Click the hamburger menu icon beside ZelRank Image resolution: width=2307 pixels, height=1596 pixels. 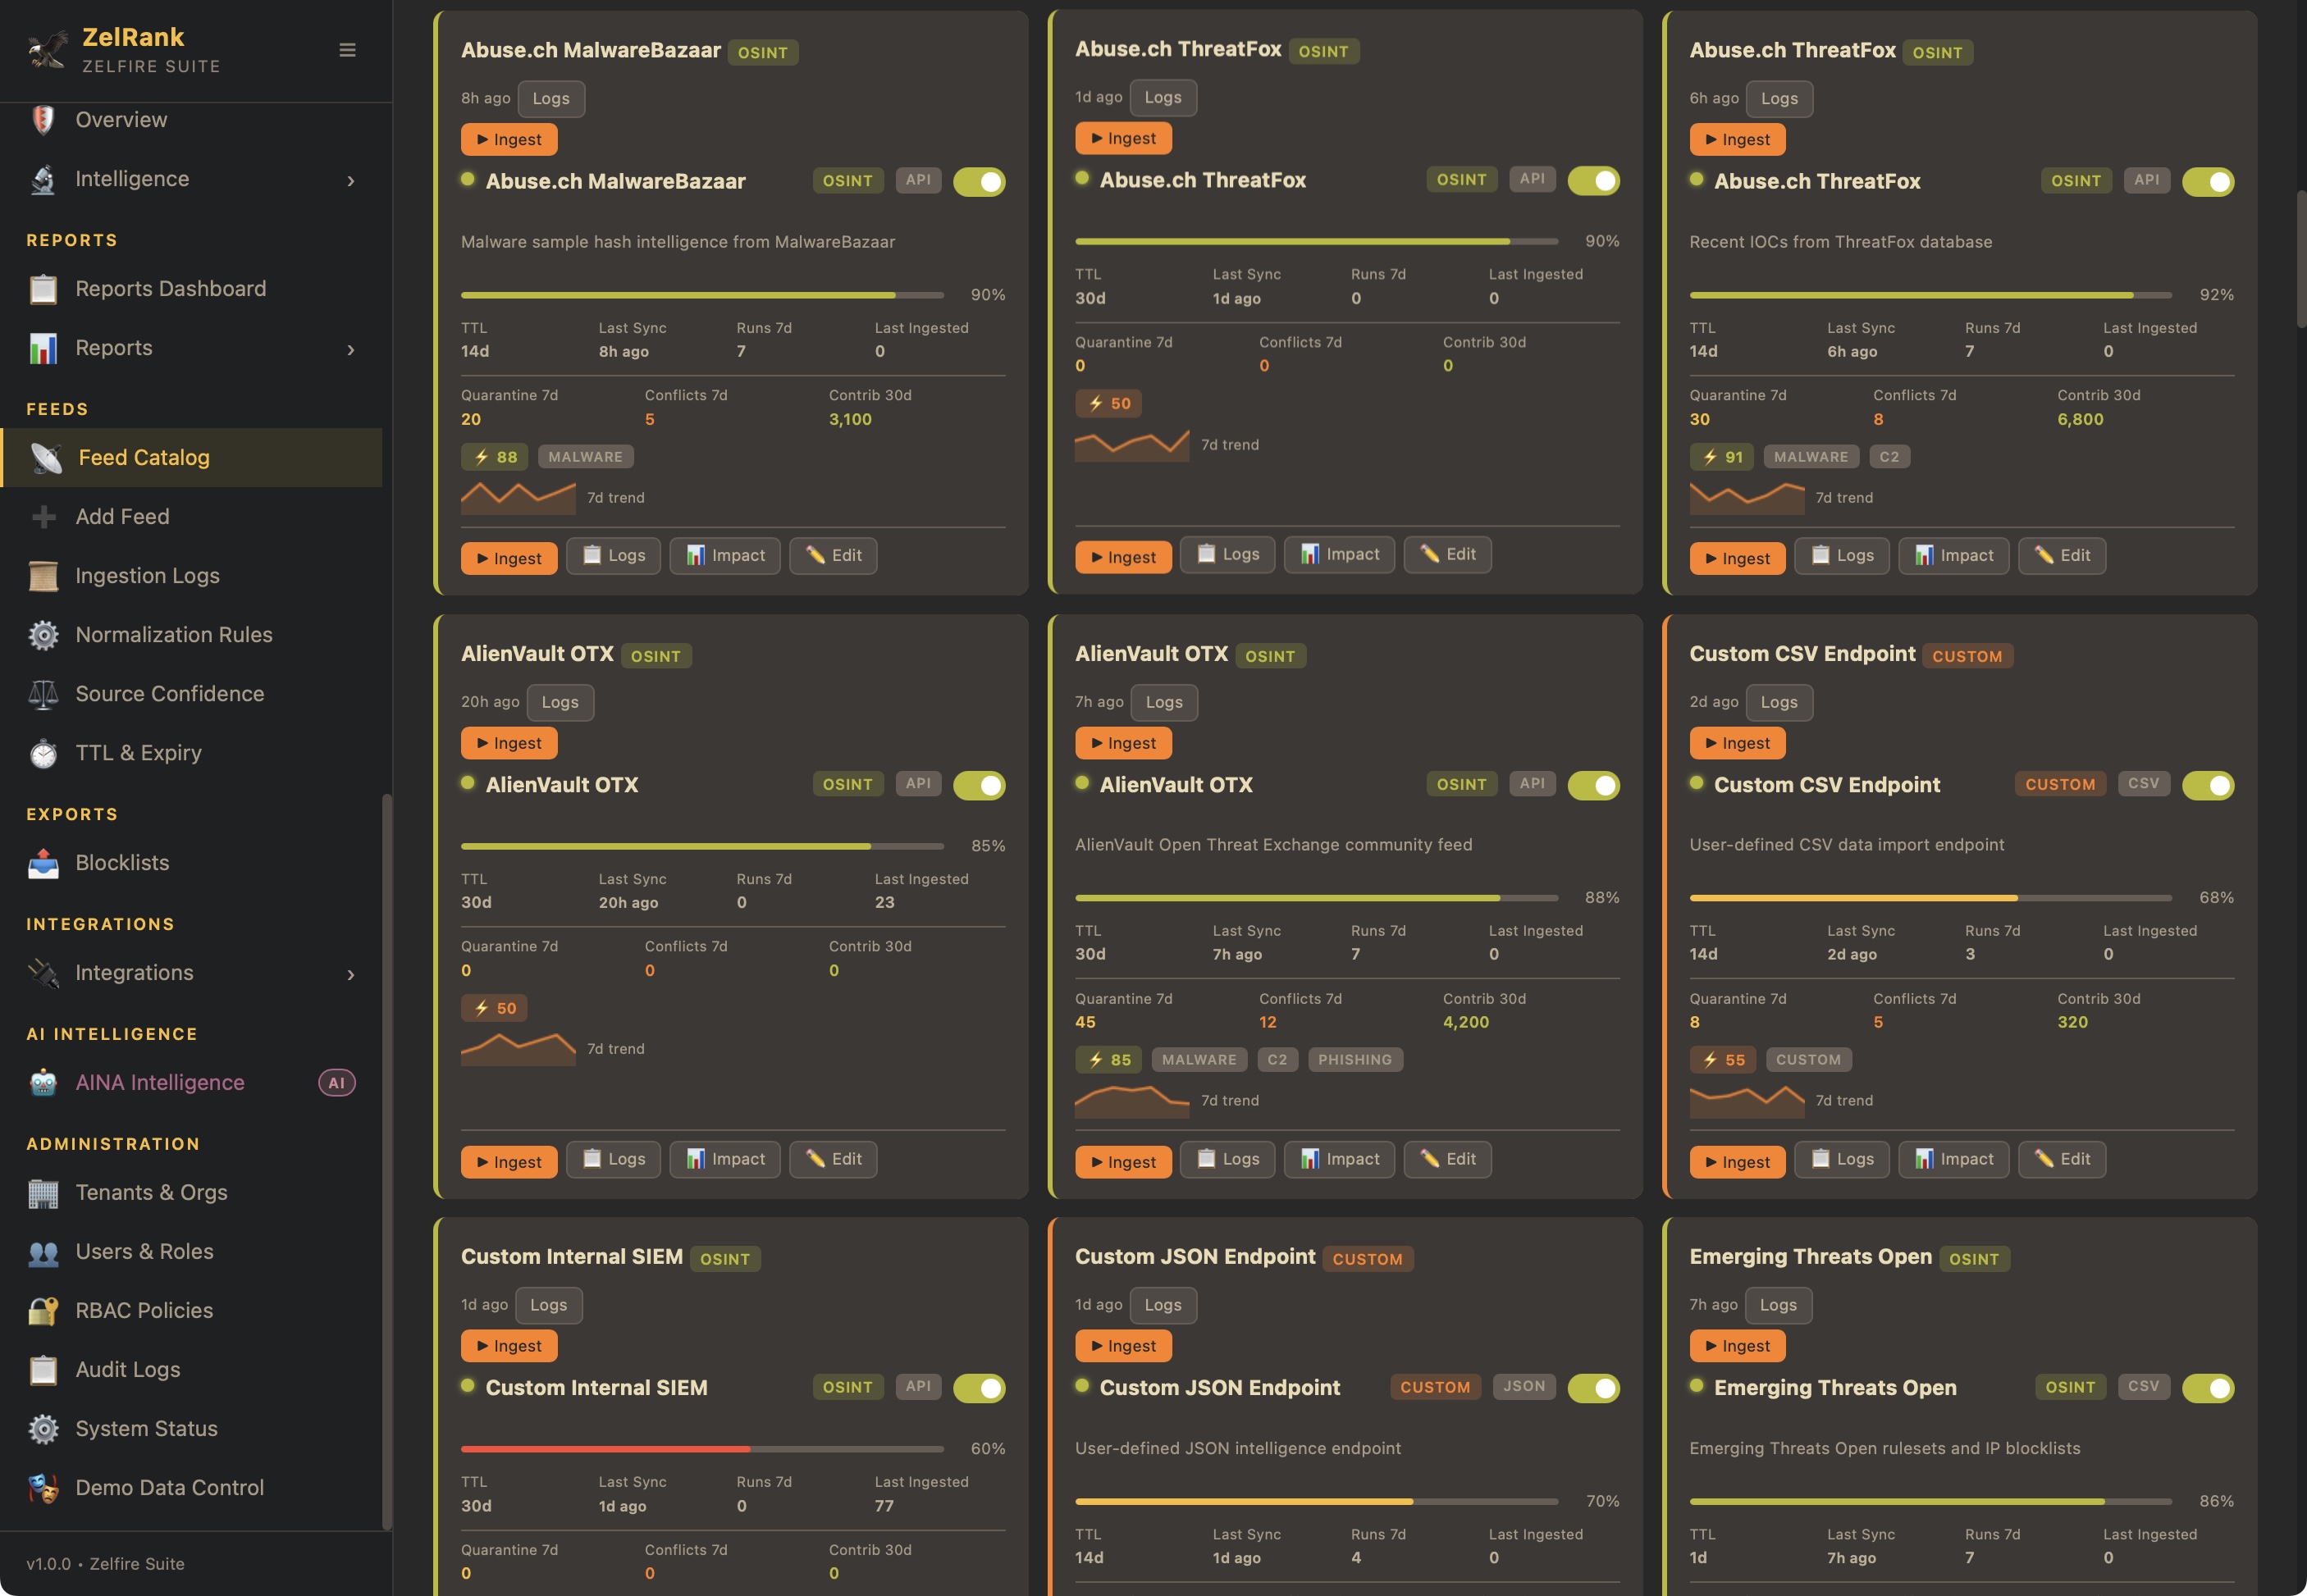coord(347,50)
